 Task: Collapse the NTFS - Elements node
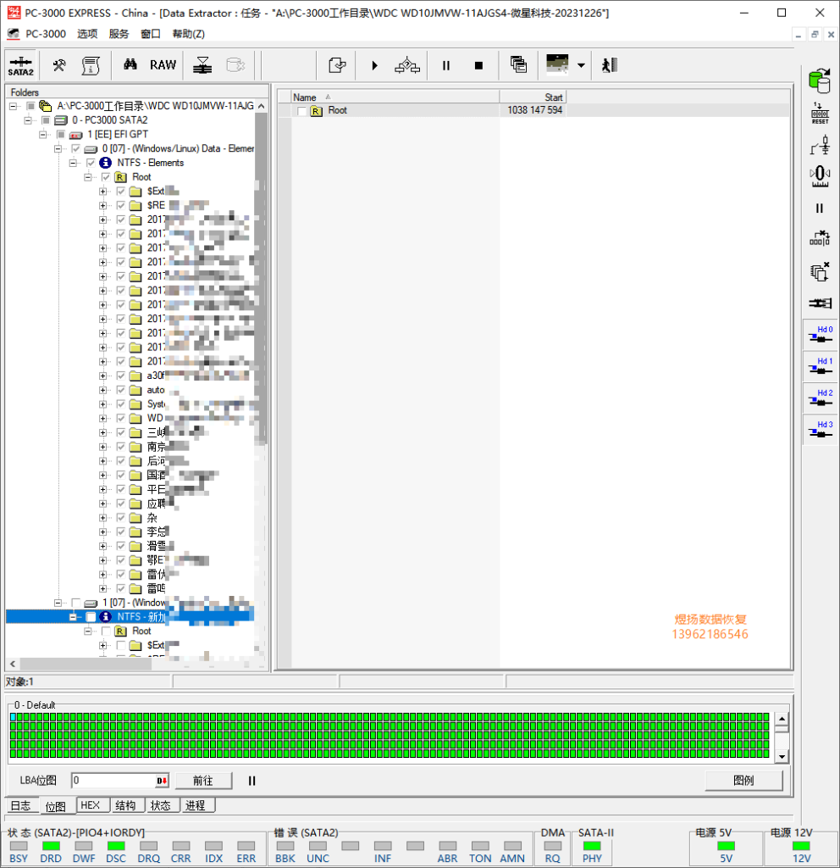tap(73, 163)
